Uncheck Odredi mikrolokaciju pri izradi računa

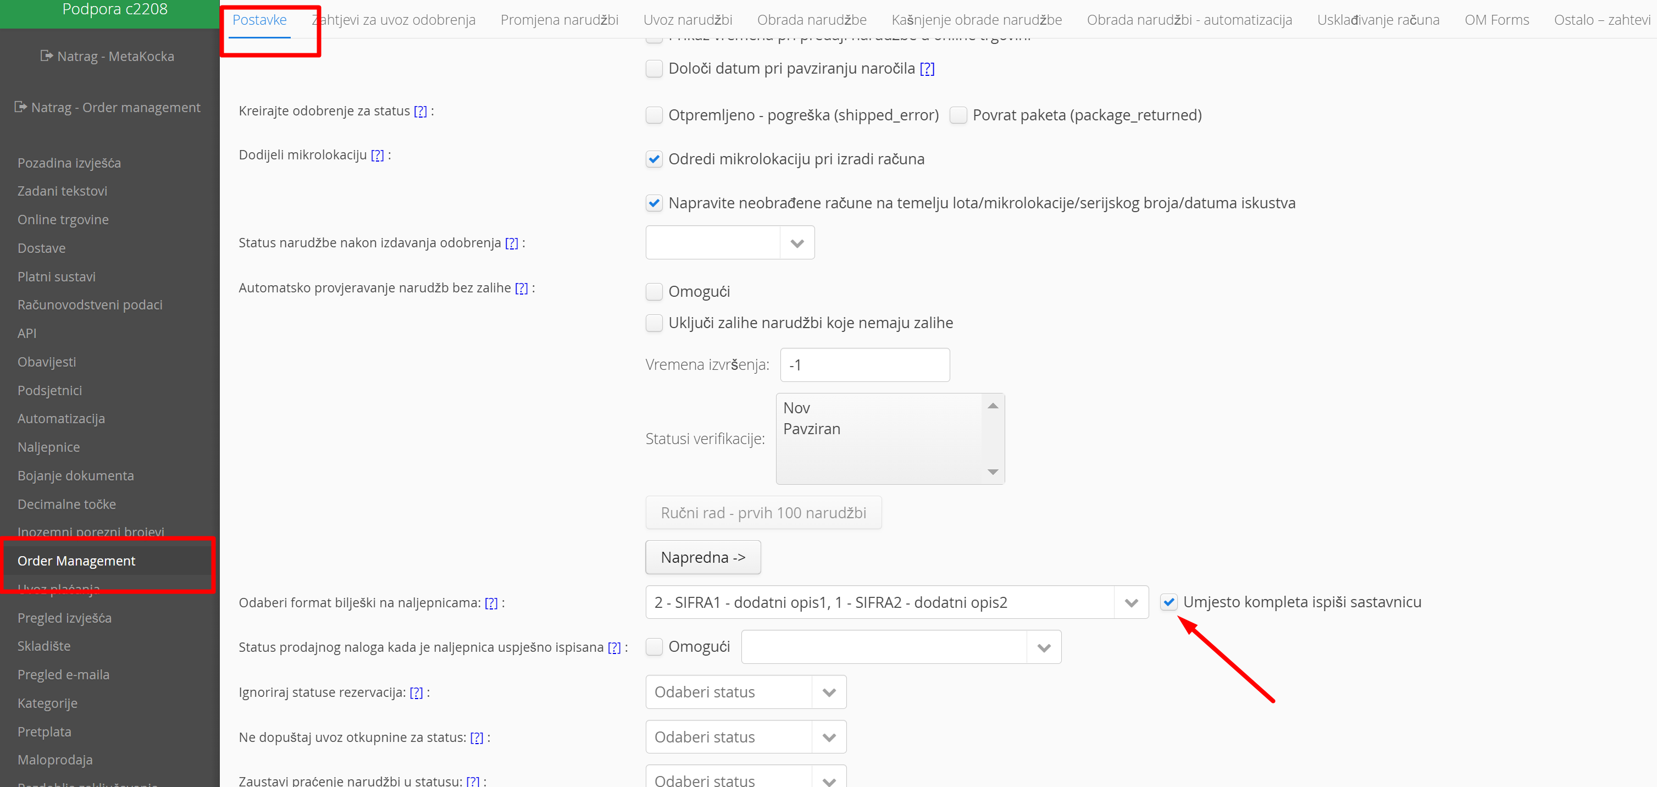coord(654,159)
